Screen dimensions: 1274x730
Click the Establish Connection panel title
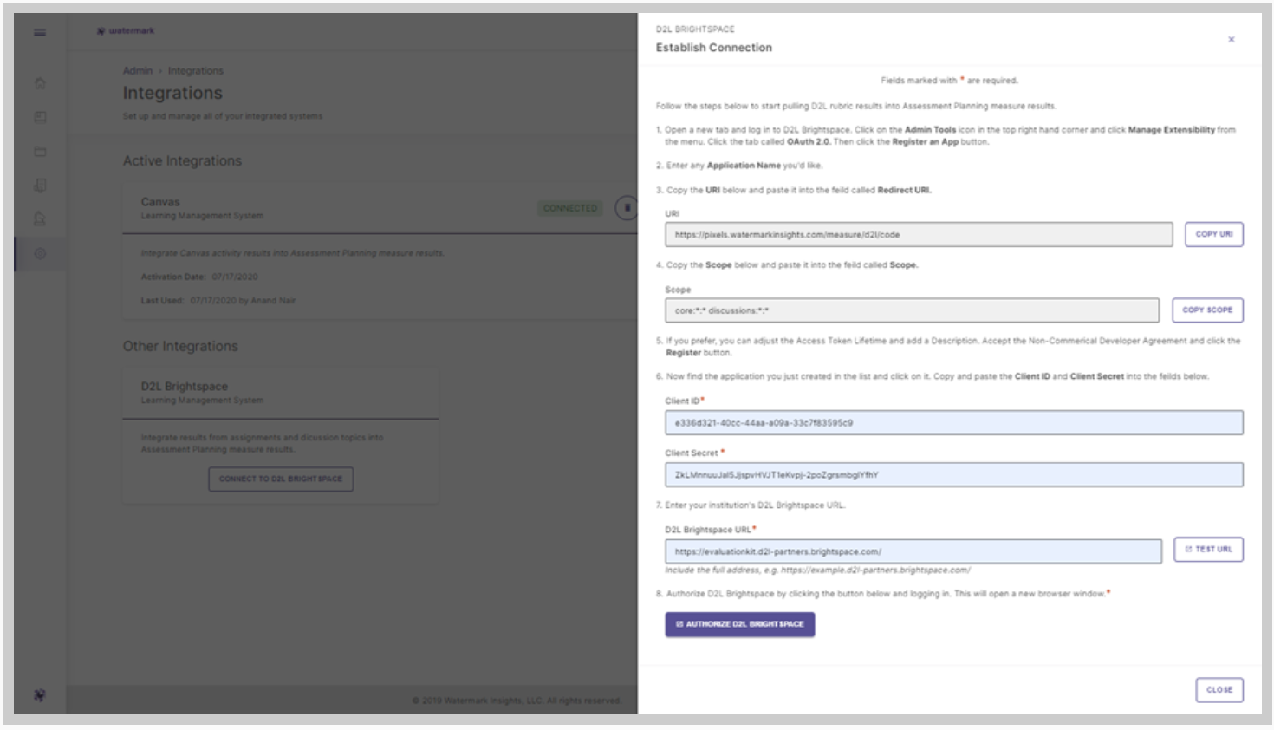pos(713,48)
